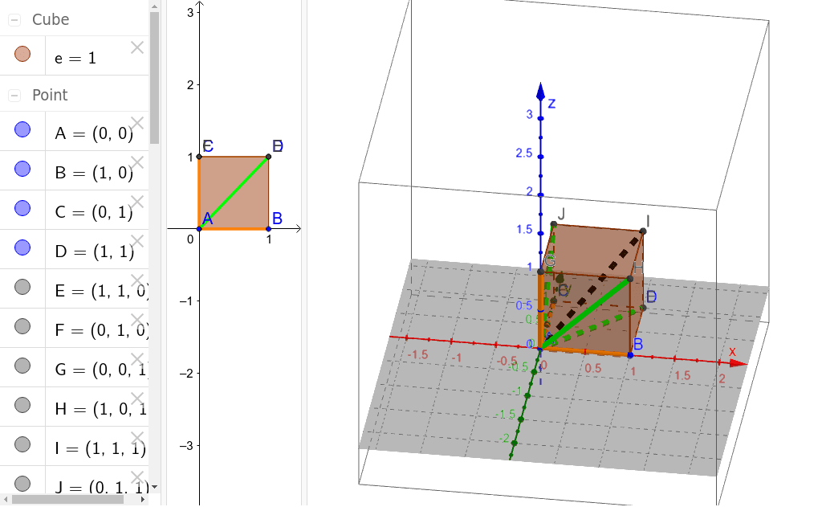Delete point I = (1, 1, 1) with its X
822x507 pixels.
tap(137, 438)
